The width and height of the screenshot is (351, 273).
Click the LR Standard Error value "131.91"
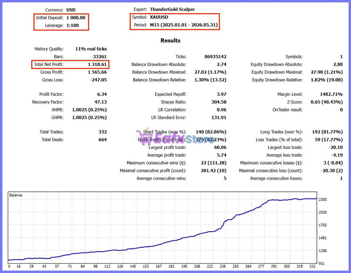click(x=219, y=117)
